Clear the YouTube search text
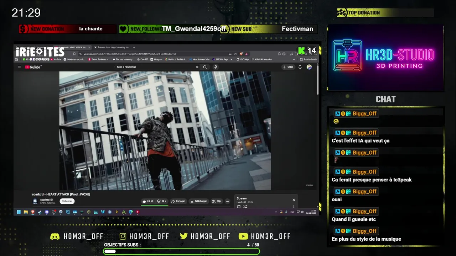 (197, 67)
